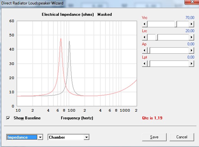Click the Cancel button

[x=182, y=137]
